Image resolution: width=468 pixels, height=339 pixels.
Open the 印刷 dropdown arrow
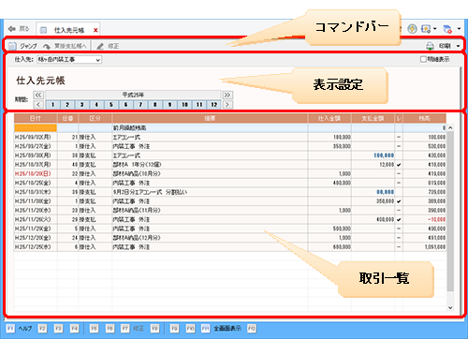[458, 46]
